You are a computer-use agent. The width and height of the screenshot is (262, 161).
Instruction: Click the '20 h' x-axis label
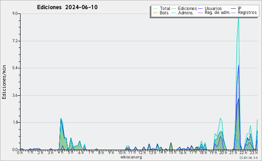click(x=223, y=152)
